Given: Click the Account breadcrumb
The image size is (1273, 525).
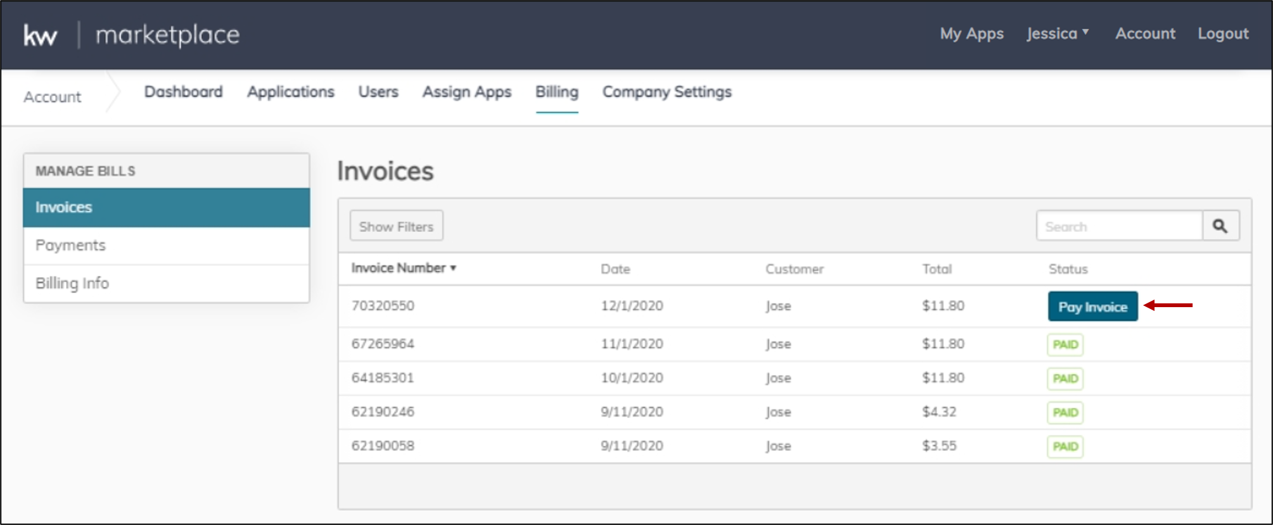Looking at the screenshot, I should pyautogui.click(x=53, y=97).
